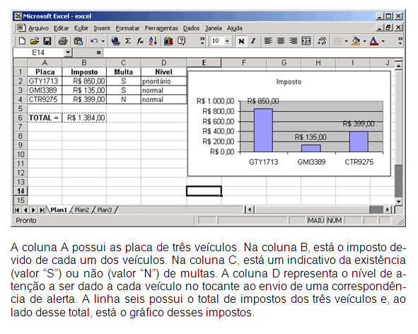Screen dimensions: 418x334
Task: Save workbook using the floppy disk icon
Action: (x=47, y=41)
